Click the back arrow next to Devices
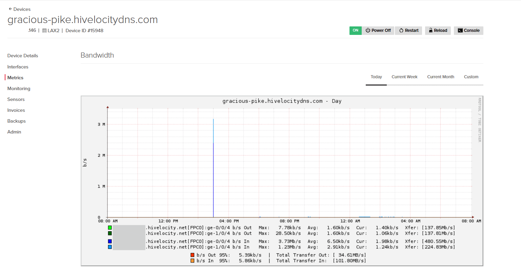The width and height of the screenshot is (521, 271). [x=10, y=9]
